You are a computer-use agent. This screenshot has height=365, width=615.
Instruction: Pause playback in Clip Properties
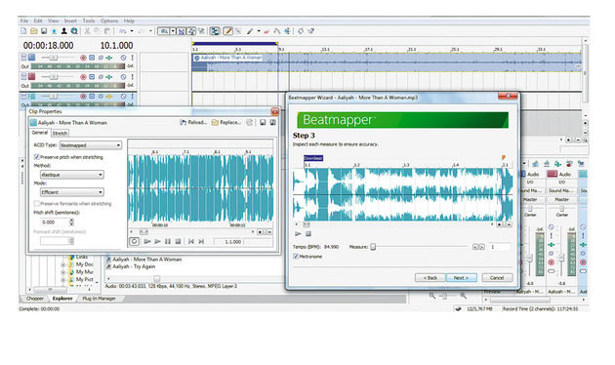pyautogui.click(x=168, y=241)
